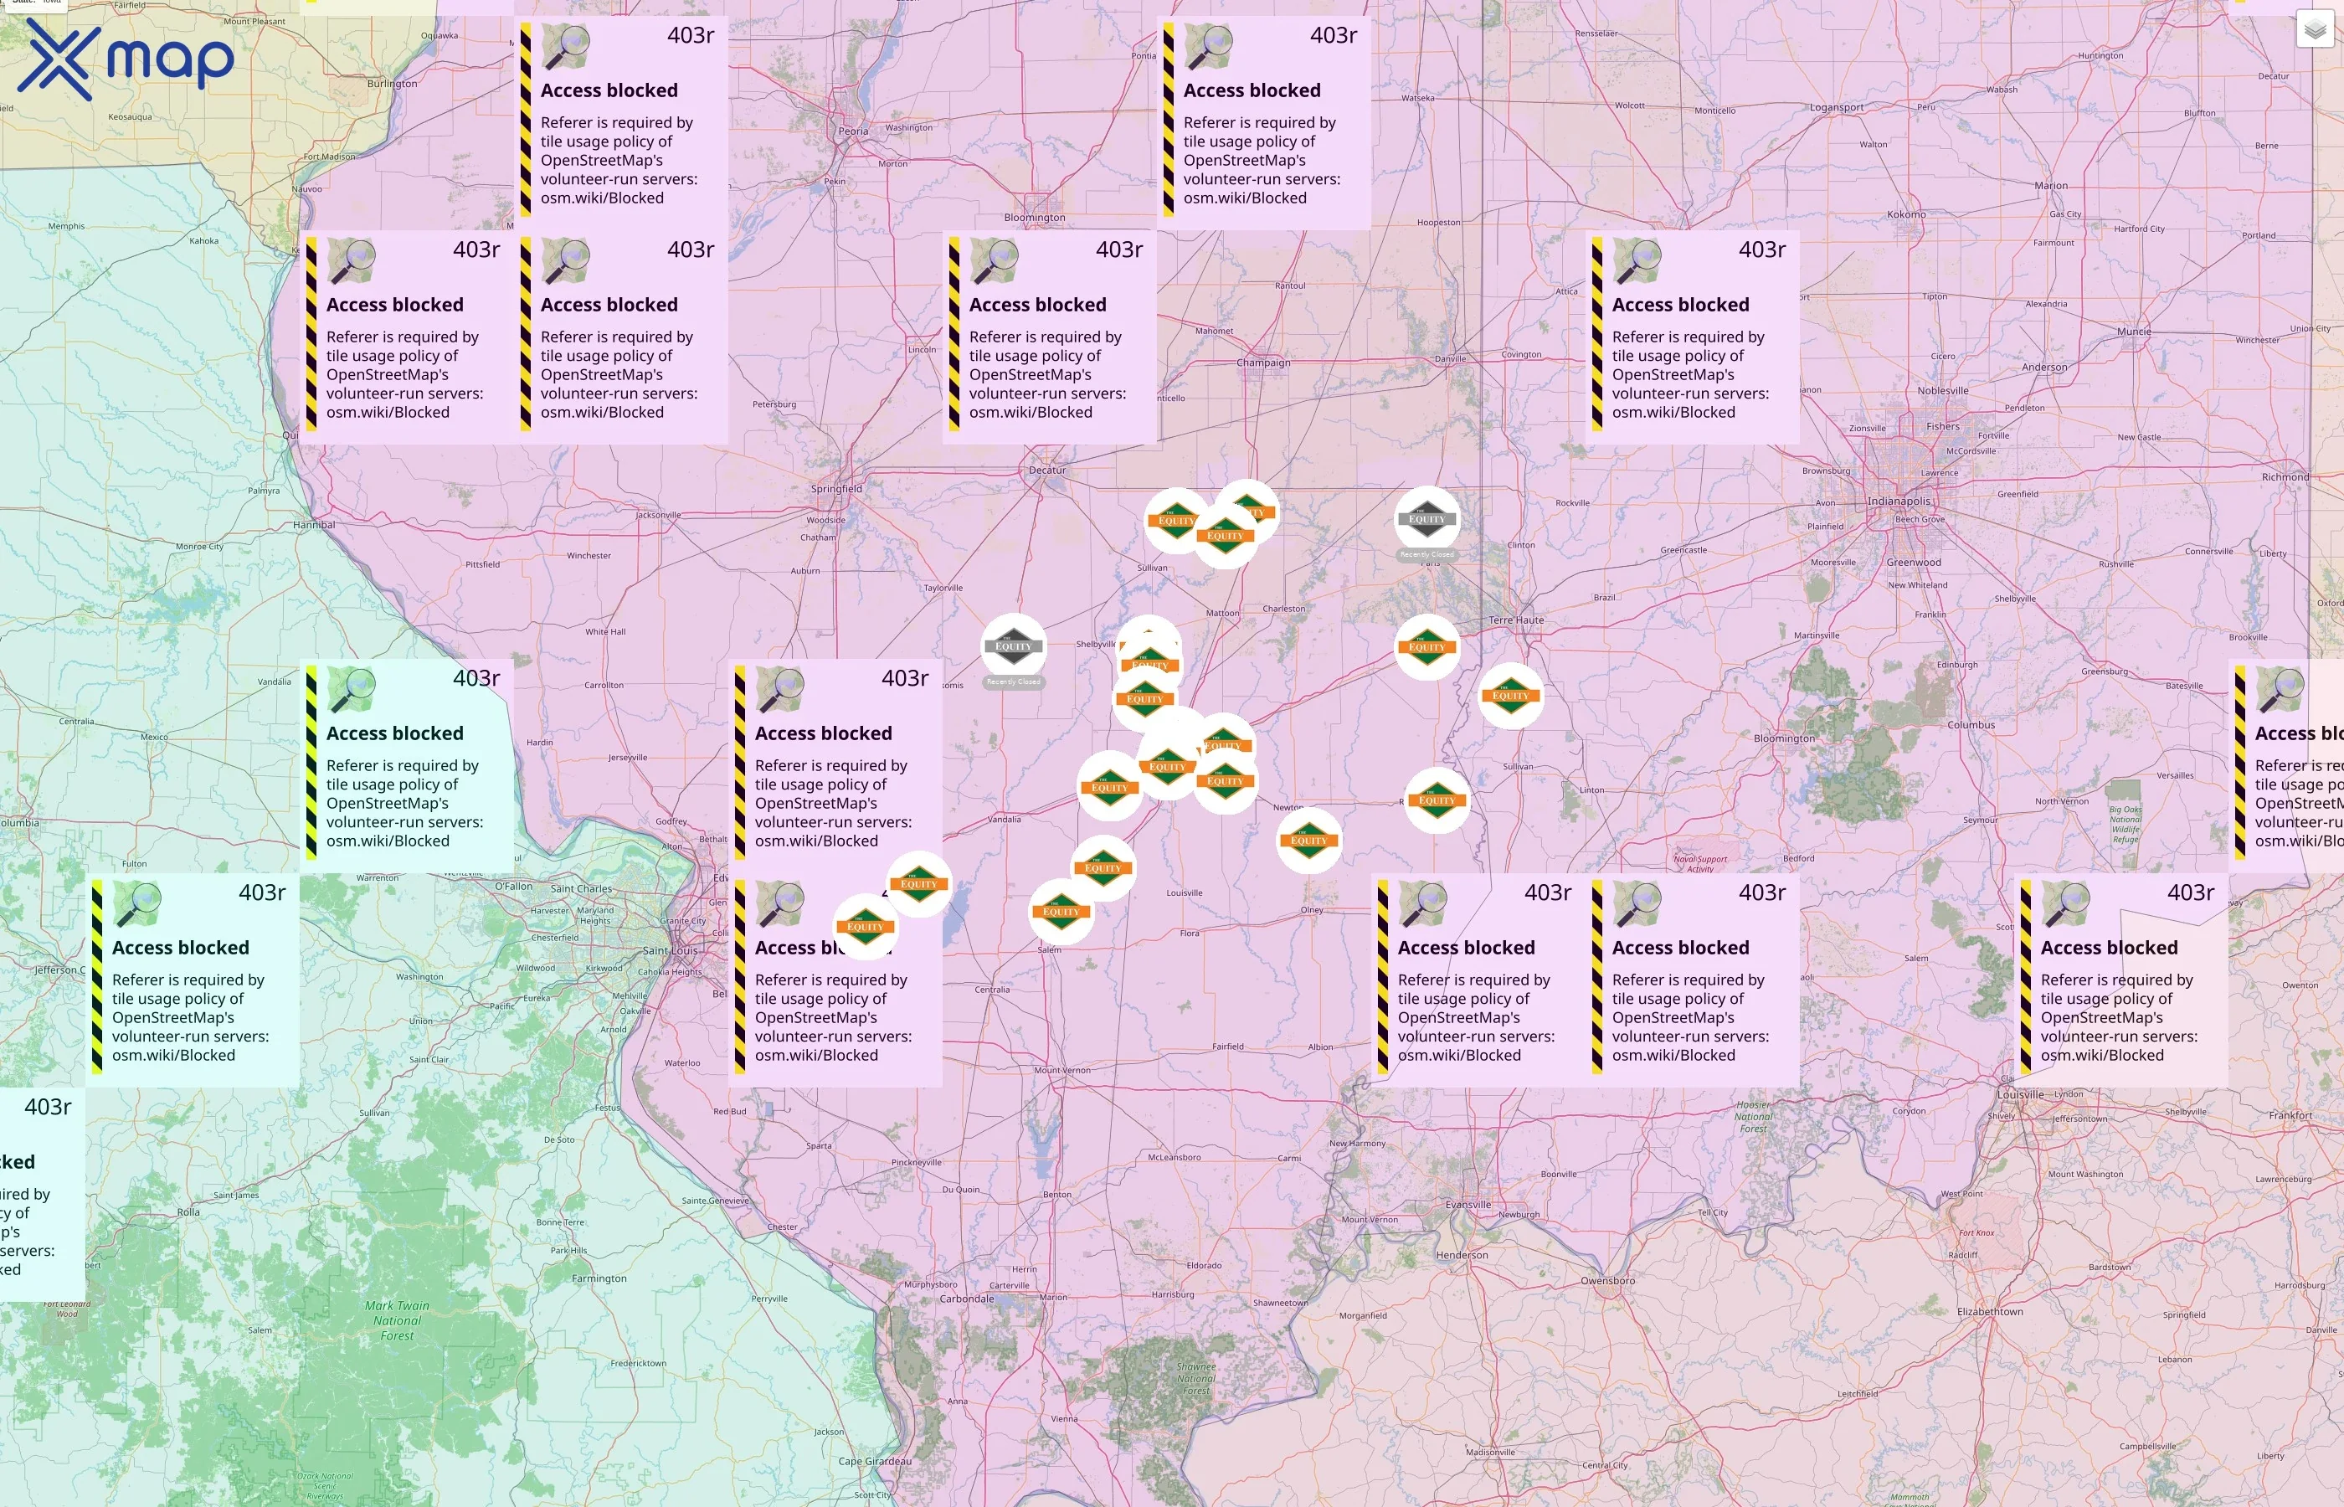Click the Decatur city label
The height and width of the screenshot is (1507, 2344).
[1046, 470]
